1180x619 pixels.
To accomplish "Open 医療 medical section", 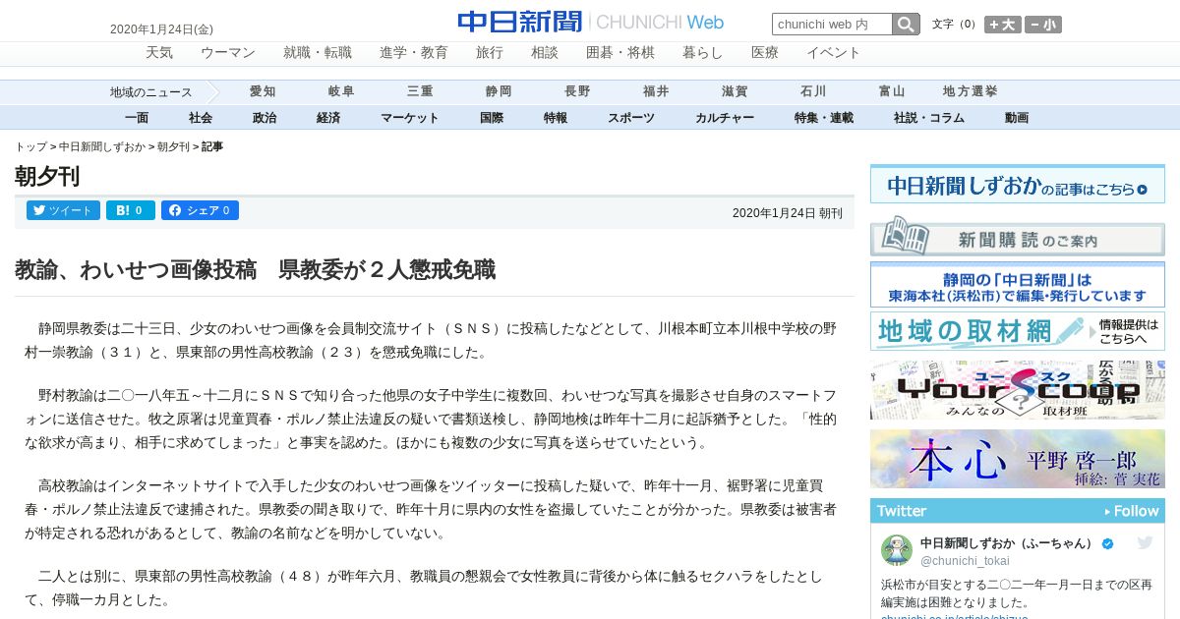I will (x=765, y=53).
